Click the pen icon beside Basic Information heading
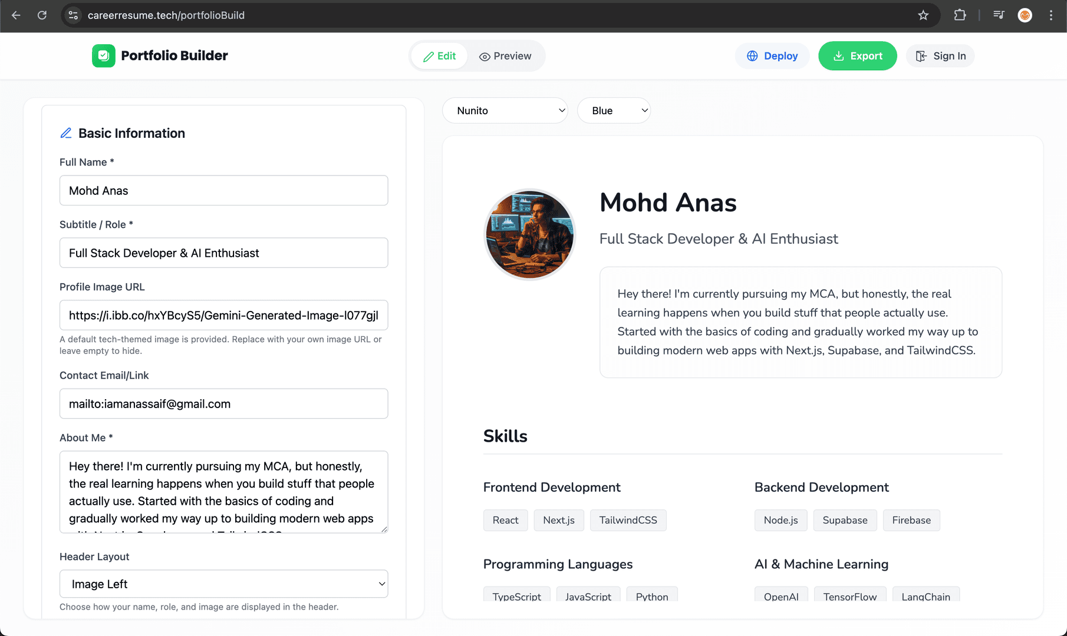Image resolution: width=1067 pixels, height=636 pixels. pos(65,133)
